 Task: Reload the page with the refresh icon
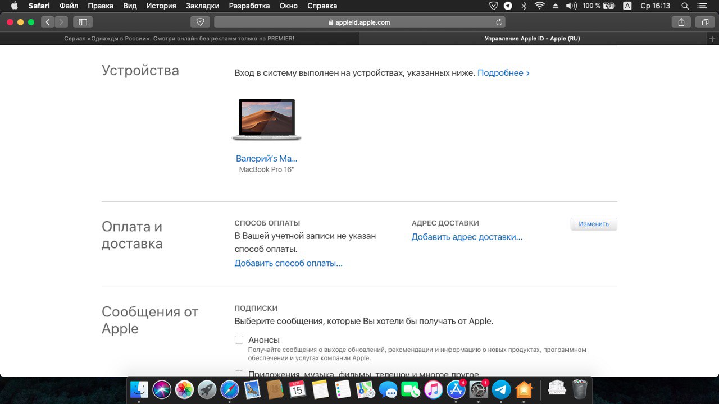[499, 22]
